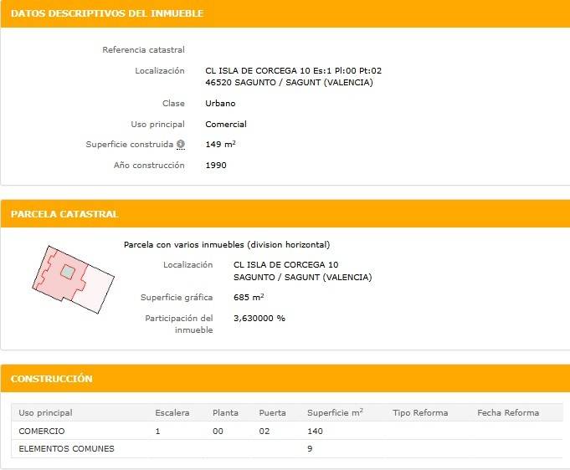Click the Superficie construida label text
Screen dimensions: 570x470
130,145
